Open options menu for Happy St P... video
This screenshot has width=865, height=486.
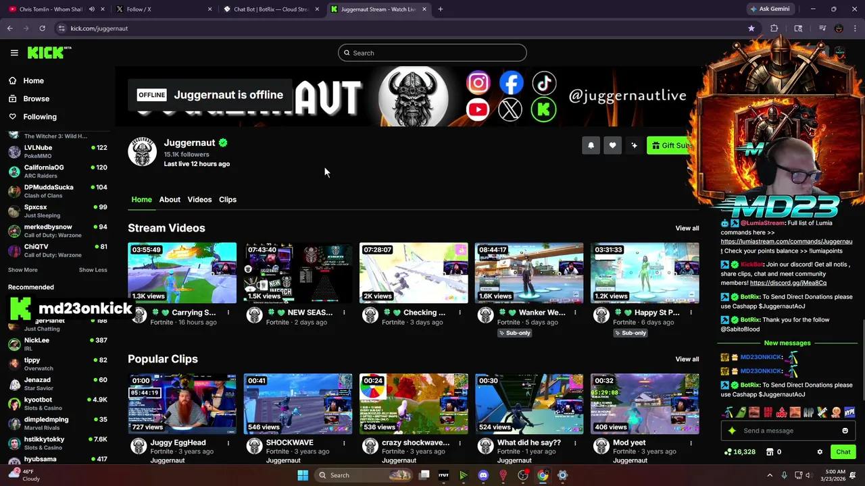click(x=691, y=313)
